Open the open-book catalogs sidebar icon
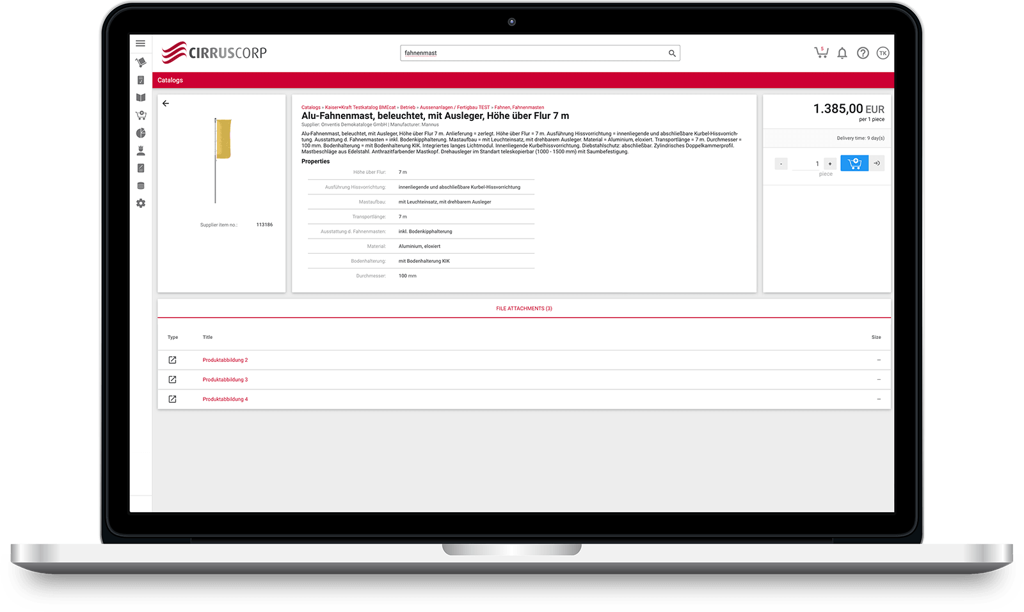1024x612 pixels. (x=141, y=98)
